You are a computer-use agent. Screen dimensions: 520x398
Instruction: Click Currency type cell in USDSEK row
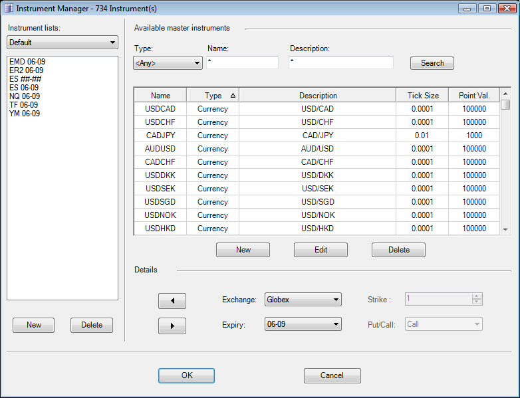(213, 189)
